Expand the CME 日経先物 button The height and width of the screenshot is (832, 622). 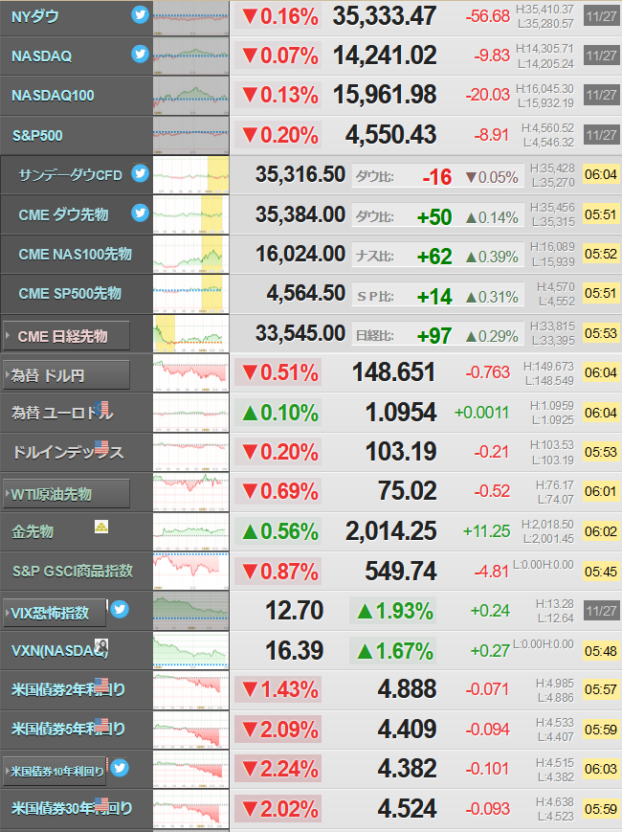click(66, 336)
